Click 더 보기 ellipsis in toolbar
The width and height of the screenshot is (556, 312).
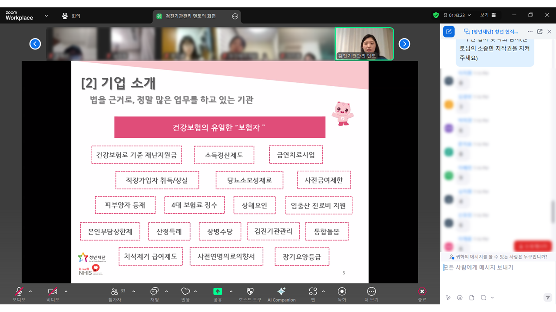coord(371,292)
